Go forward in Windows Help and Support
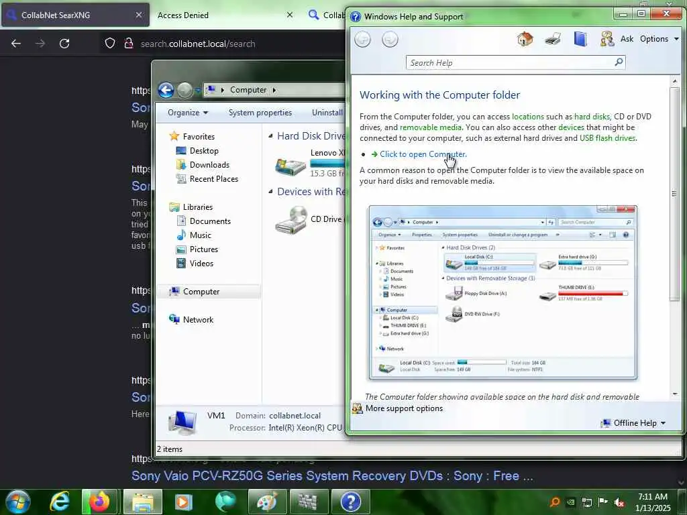This screenshot has width=687, height=515. 390,40
